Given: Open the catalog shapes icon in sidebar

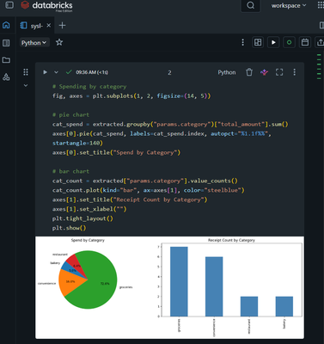Looking at the screenshot, I should pyautogui.click(x=6, y=77).
